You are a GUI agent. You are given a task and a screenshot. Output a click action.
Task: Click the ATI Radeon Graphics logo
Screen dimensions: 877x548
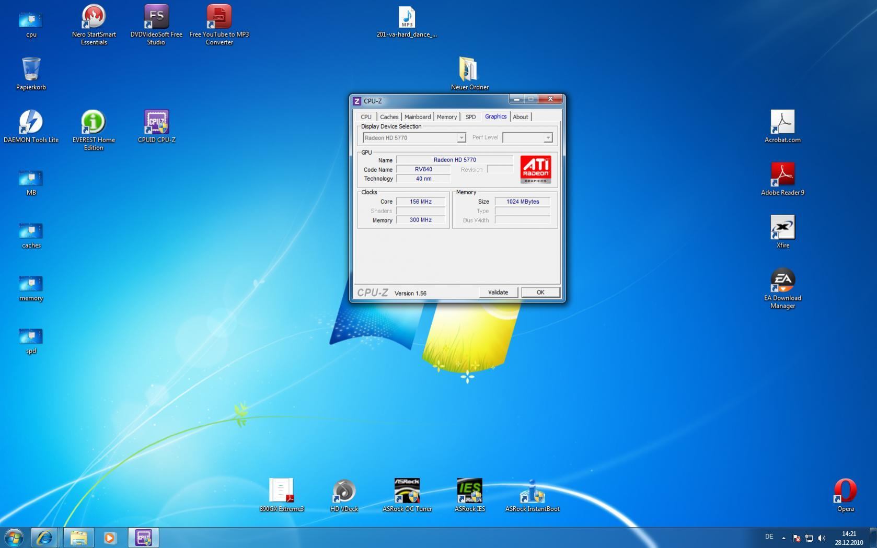[536, 169]
